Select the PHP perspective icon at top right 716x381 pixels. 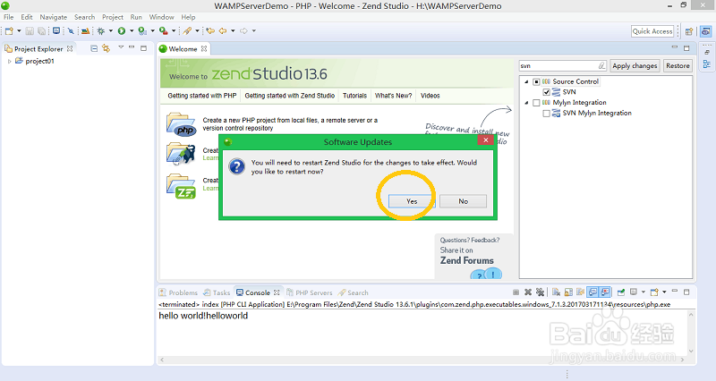[705, 31]
